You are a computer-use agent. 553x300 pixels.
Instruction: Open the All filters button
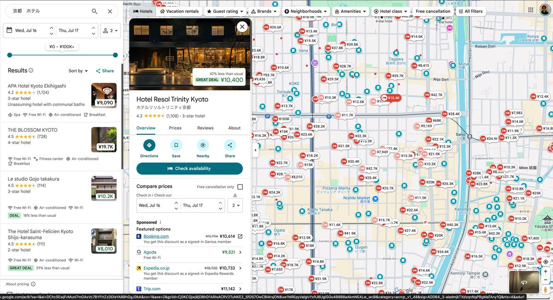[x=471, y=11]
